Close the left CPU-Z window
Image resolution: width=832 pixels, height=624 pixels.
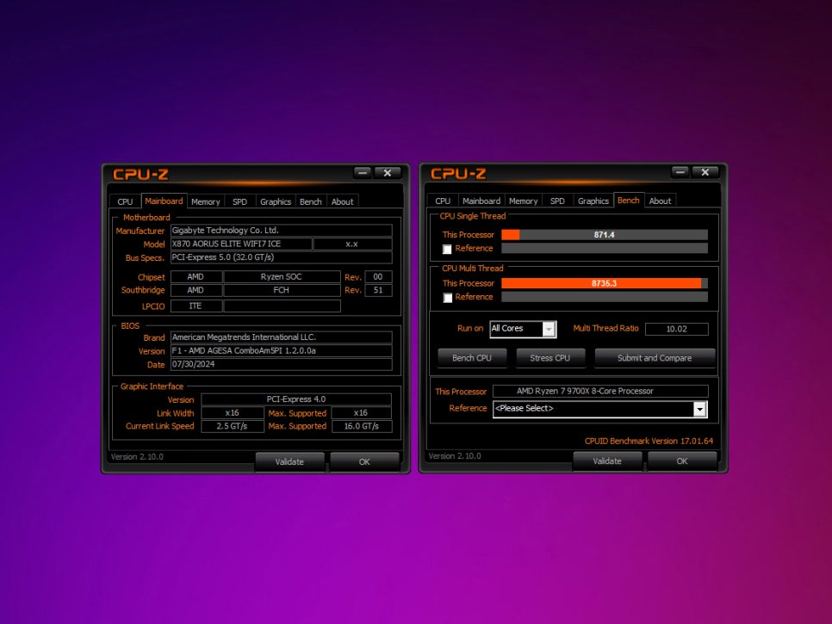tap(388, 173)
